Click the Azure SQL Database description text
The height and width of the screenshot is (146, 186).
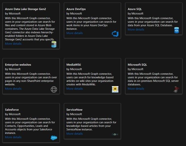click(153, 22)
